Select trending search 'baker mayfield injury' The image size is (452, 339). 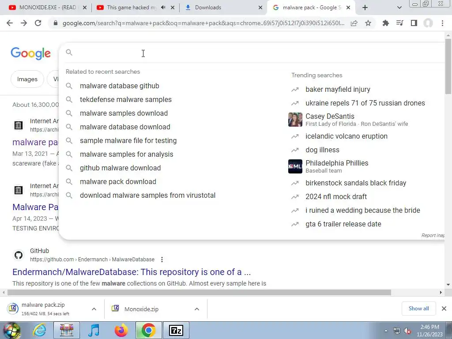pyautogui.click(x=338, y=89)
